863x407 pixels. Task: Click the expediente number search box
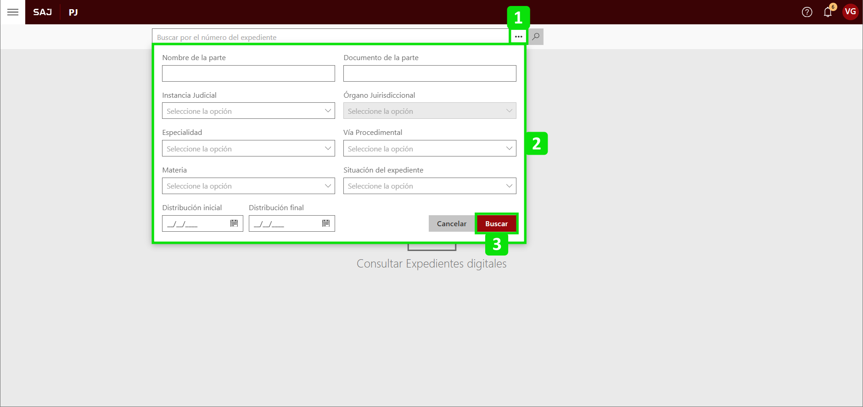click(331, 37)
